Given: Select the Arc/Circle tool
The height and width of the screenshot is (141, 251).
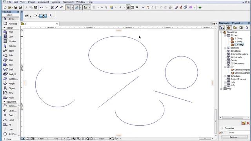Looking at the screenshot, I should [10, 134].
